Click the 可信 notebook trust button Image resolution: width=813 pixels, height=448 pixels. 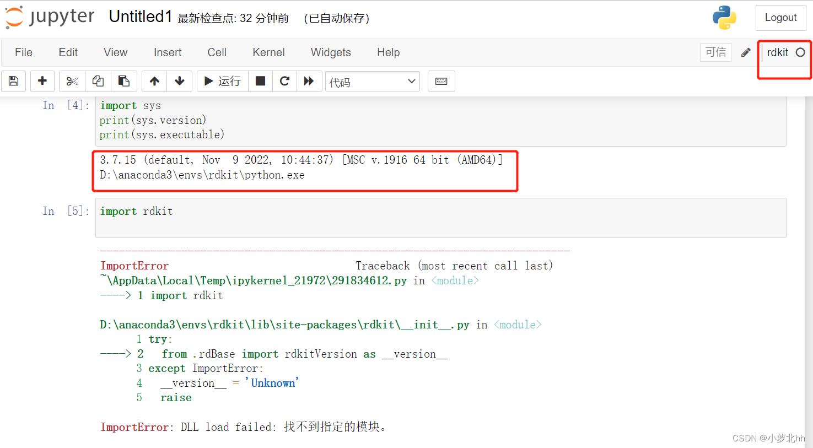click(x=715, y=52)
